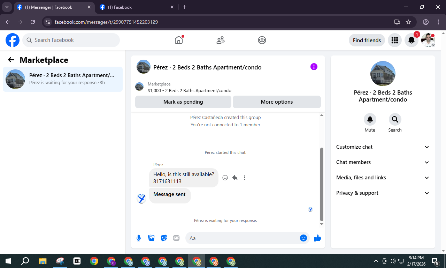Expand Customize chat section

click(383, 147)
